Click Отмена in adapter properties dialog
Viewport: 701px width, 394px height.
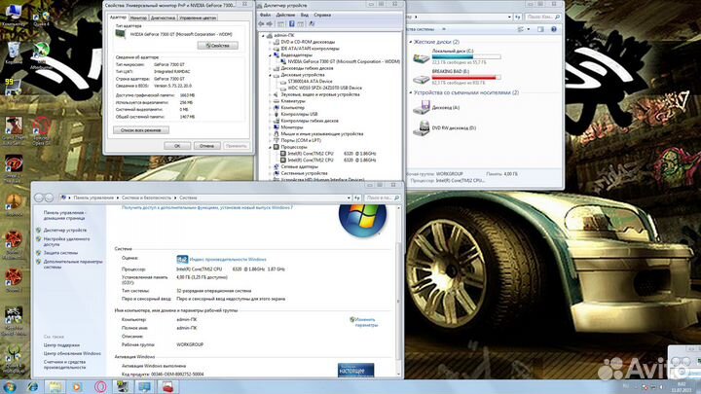[x=206, y=146]
